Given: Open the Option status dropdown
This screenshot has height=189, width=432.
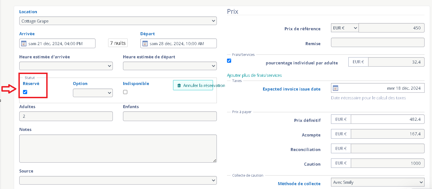Looking at the screenshot, I should tap(93, 93).
